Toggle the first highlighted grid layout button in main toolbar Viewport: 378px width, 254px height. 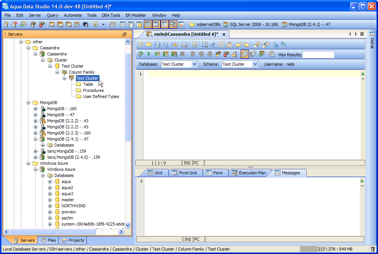pos(148,24)
